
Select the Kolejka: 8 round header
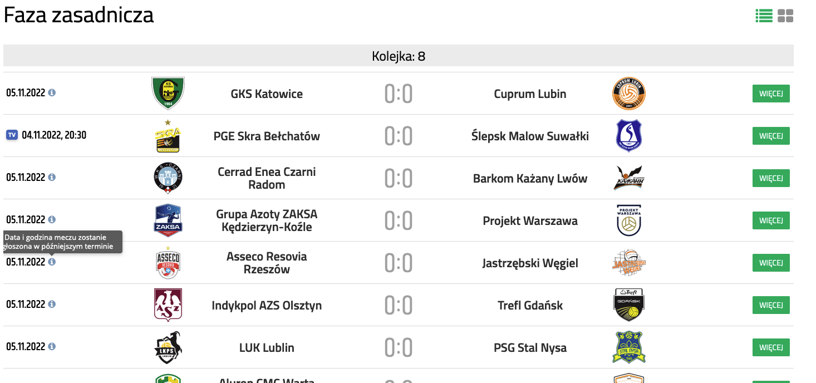(x=399, y=56)
